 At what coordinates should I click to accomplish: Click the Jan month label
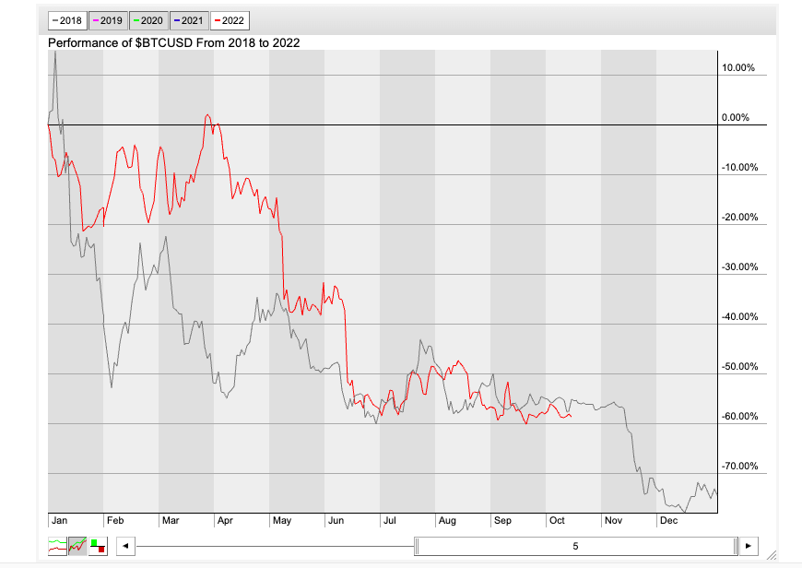pos(59,520)
